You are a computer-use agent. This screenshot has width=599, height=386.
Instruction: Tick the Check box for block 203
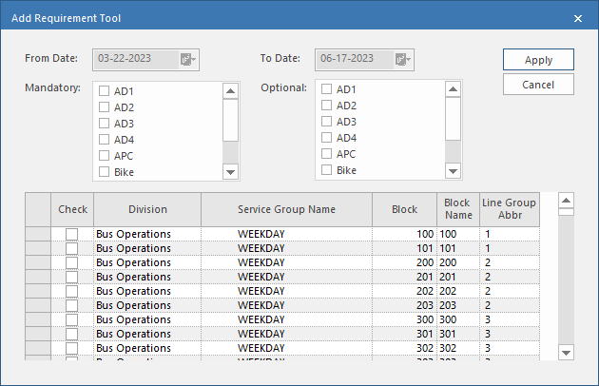72,305
